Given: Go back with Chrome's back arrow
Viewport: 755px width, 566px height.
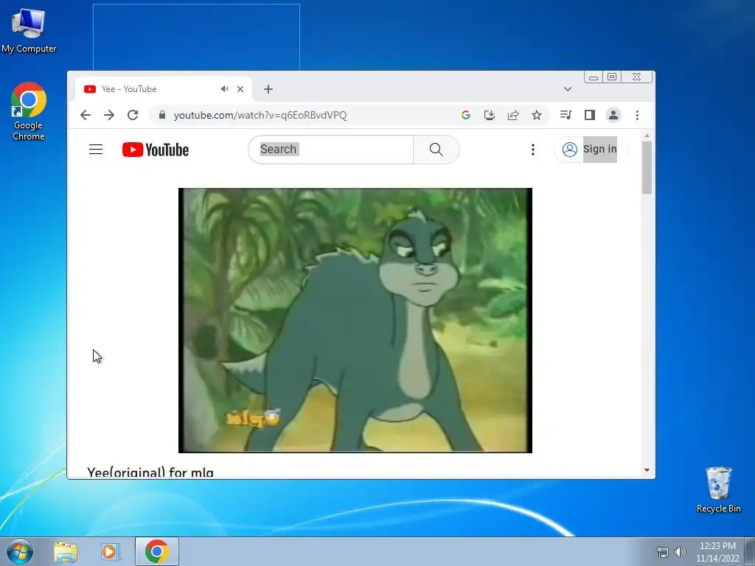Looking at the screenshot, I should [86, 115].
